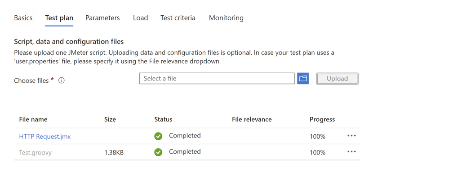Click completed checkmark icon for HTTP Request.jmx

click(158, 136)
